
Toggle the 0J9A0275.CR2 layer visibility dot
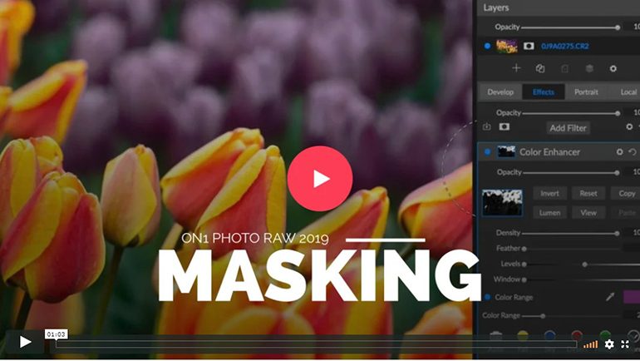coord(487,46)
